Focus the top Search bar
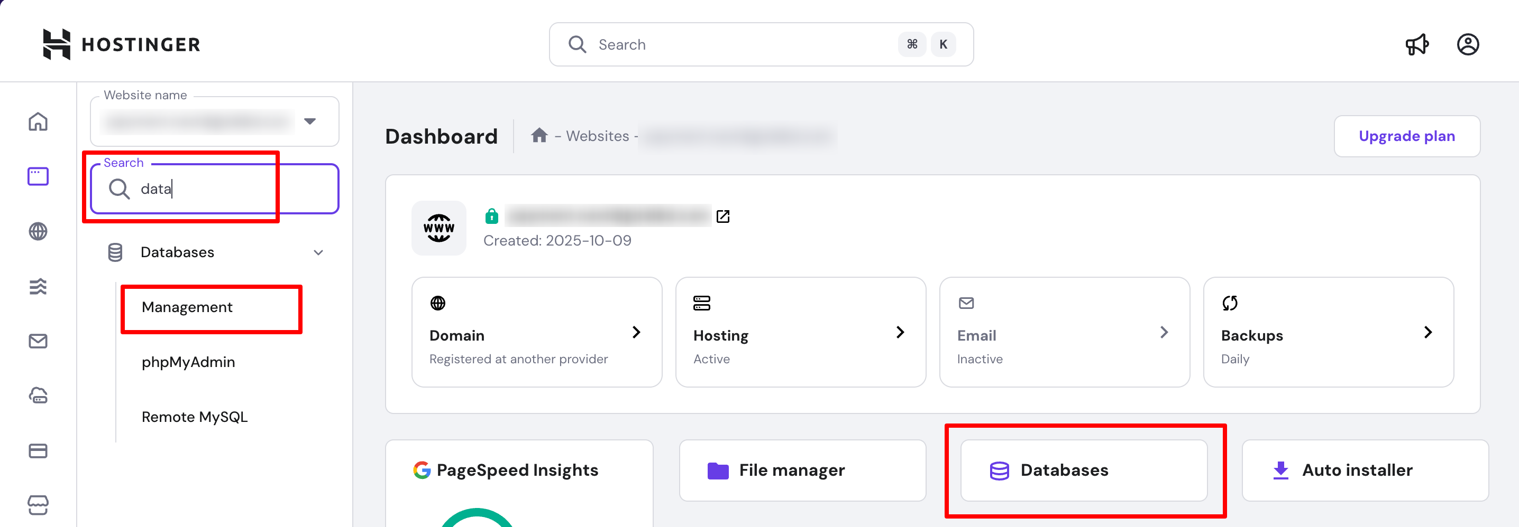Screen dimensions: 1519x527 click(x=761, y=45)
